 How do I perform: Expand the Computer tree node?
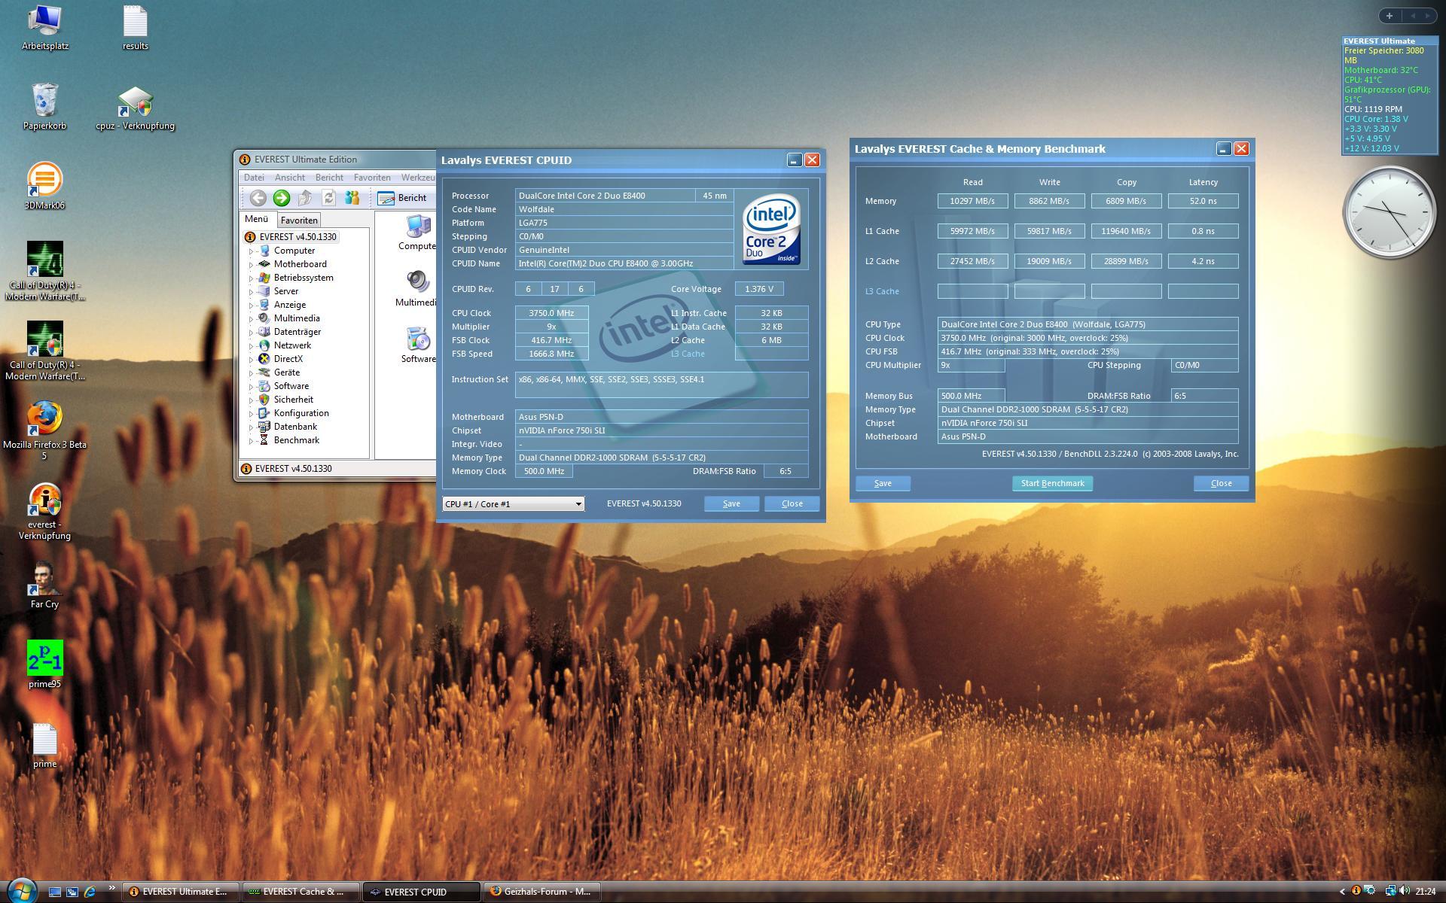point(252,251)
